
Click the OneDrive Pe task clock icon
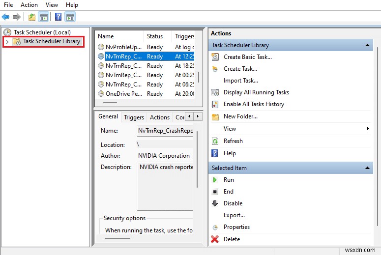click(101, 93)
